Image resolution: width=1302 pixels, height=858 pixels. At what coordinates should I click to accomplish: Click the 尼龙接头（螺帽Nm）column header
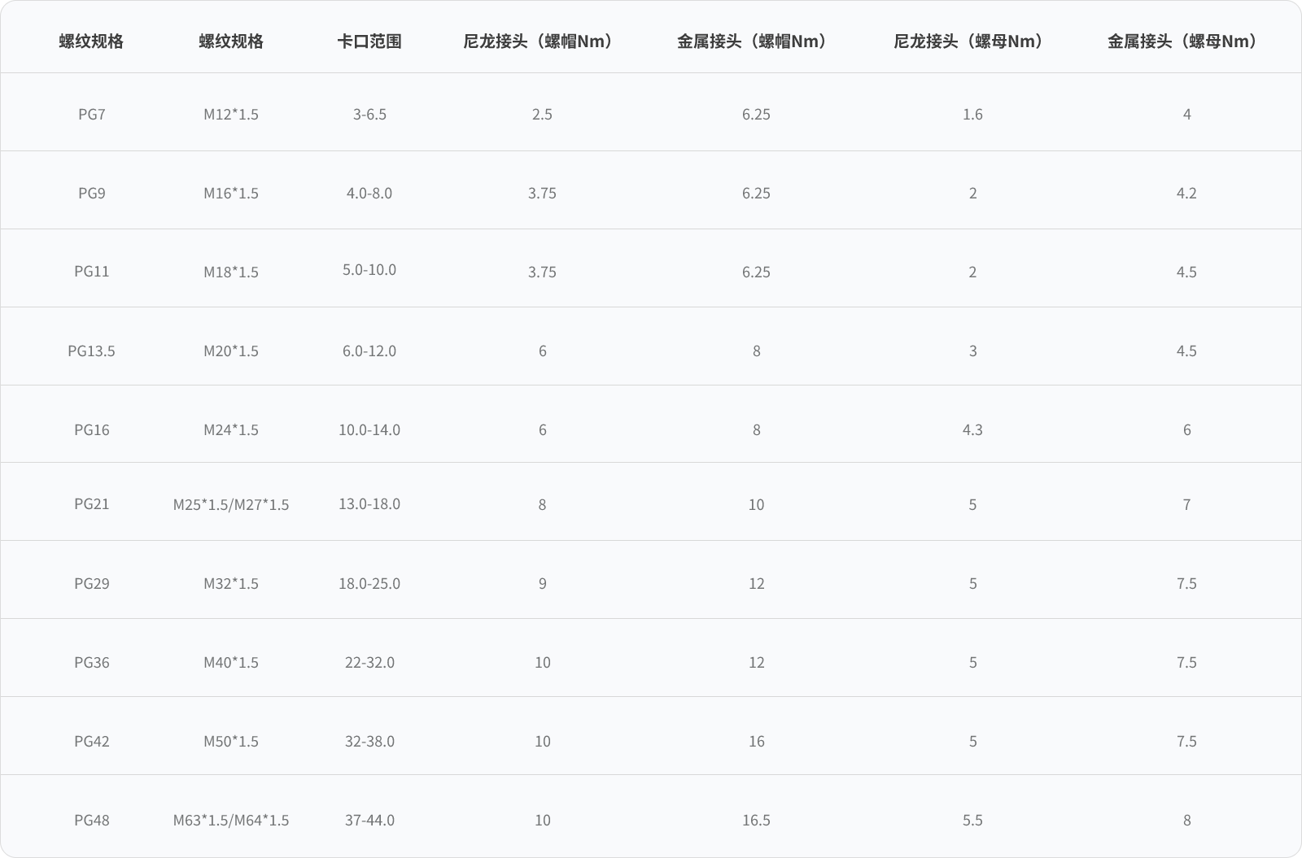[542, 41]
